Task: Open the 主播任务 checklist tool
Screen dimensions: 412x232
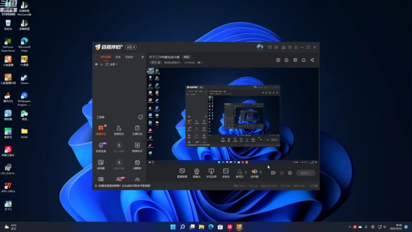Action: point(137,130)
